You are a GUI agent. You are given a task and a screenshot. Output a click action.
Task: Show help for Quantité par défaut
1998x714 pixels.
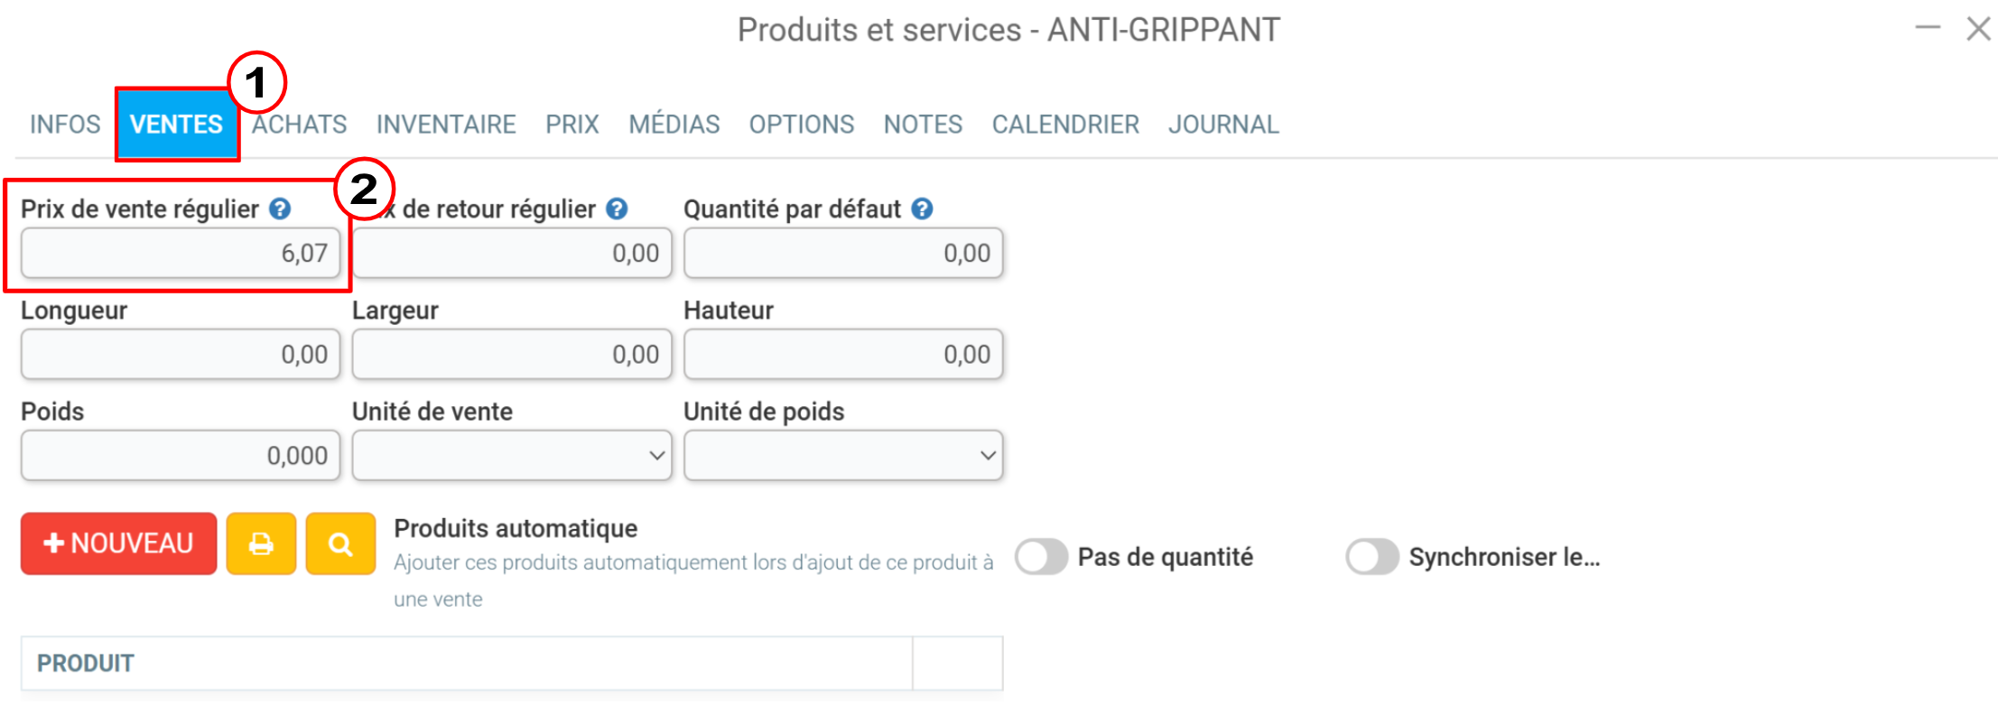(x=922, y=209)
